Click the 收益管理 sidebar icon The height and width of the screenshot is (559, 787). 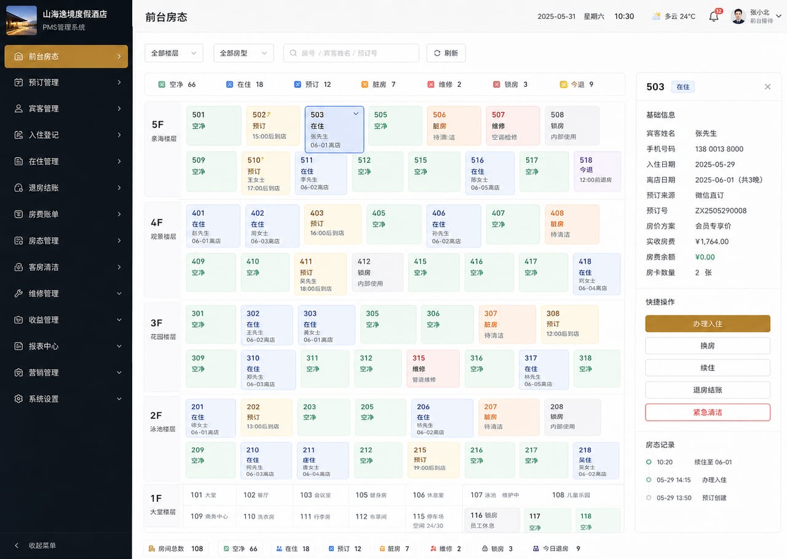click(18, 320)
